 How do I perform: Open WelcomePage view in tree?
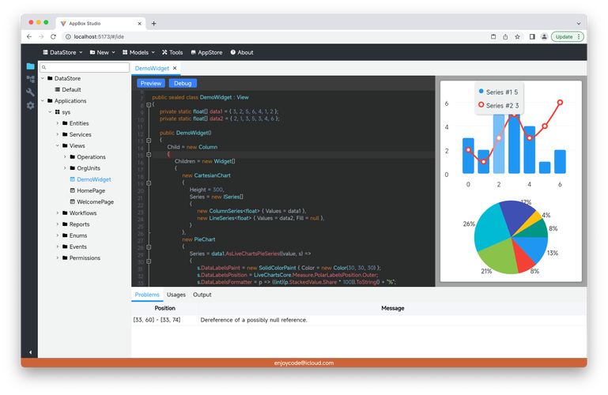[x=92, y=201]
